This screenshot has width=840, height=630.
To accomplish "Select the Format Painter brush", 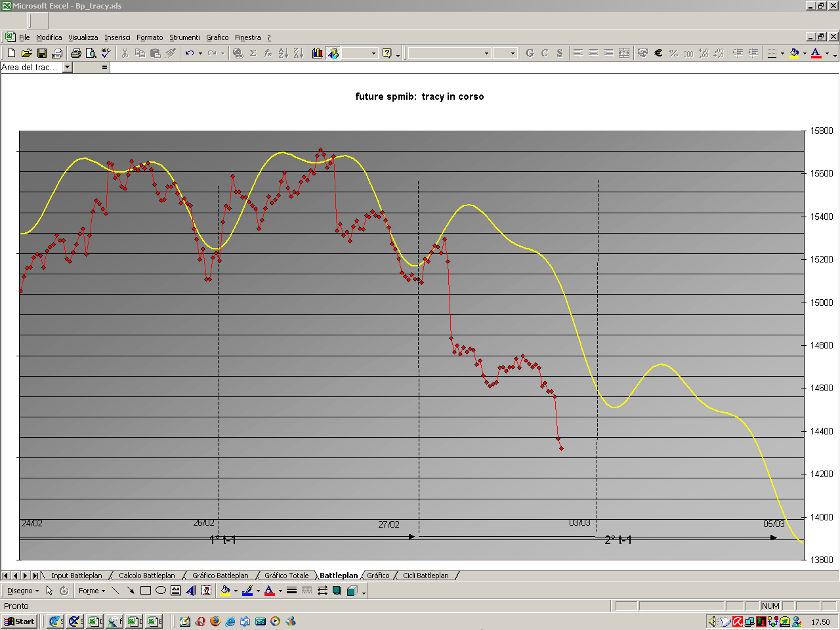I will pos(170,53).
